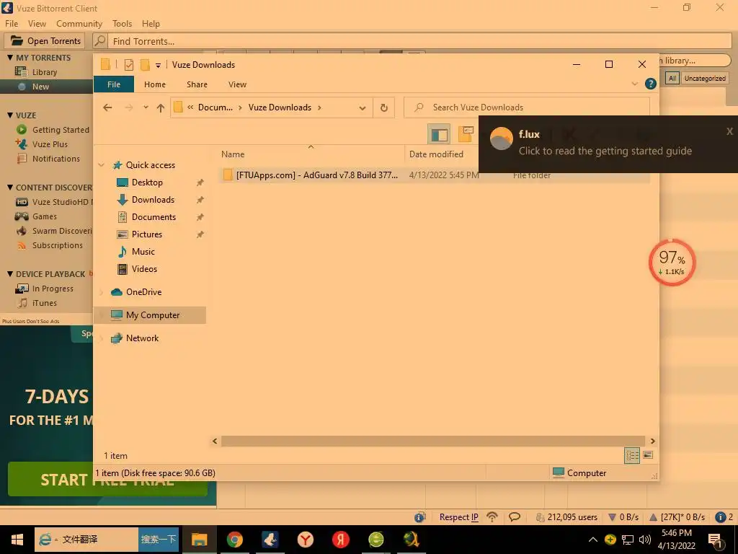Viewport: 738px width, 554px height.
Task: Select My Computer in navigation pane
Action: (150, 315)
